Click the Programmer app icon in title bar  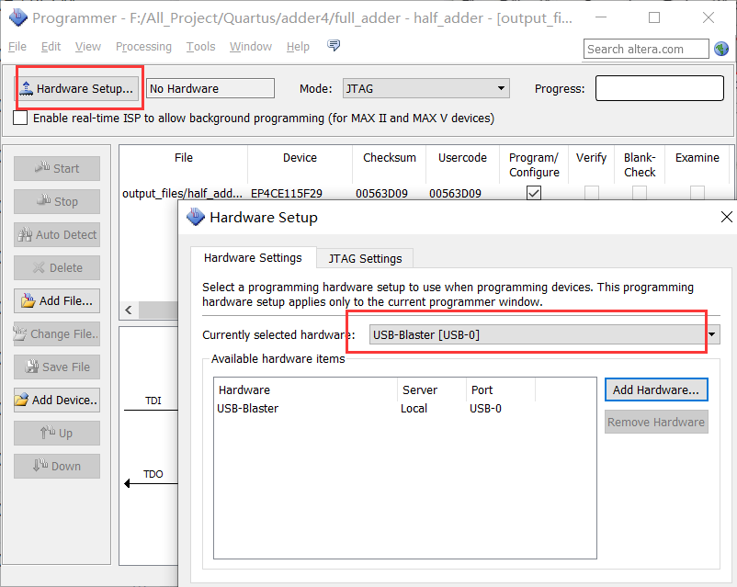[x=18, y=17]
